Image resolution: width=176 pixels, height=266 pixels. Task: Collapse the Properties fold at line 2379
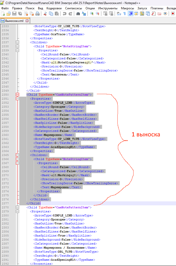(x=17, y=211)
